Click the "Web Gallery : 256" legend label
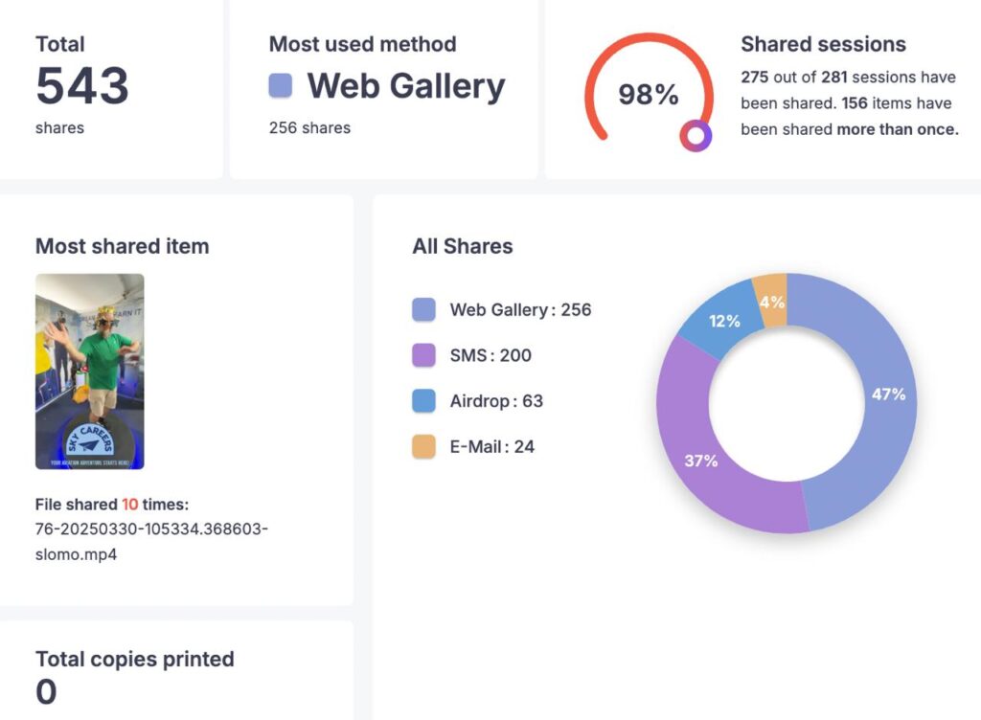The height and width of the screenshot is (720, 981). (x=520, y=309)
